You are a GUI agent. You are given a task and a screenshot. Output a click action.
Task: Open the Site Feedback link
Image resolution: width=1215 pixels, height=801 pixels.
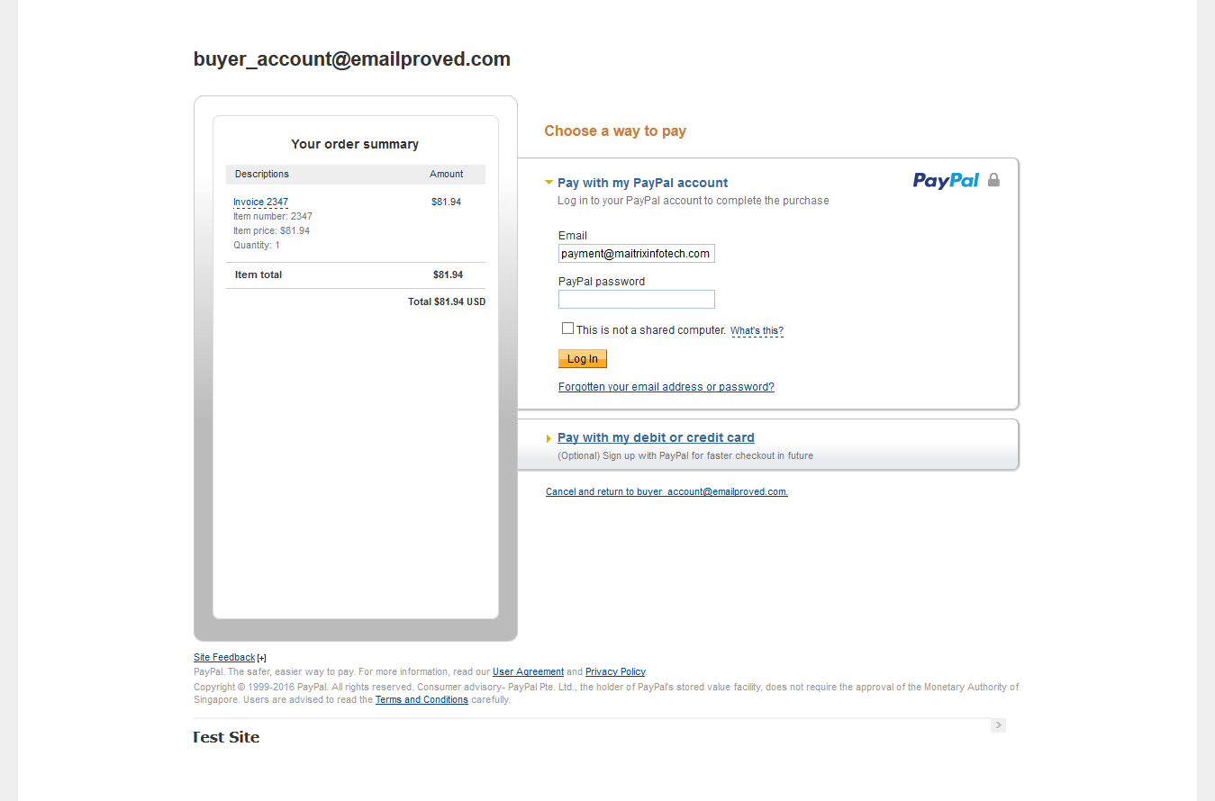click(x=224, y=657)
